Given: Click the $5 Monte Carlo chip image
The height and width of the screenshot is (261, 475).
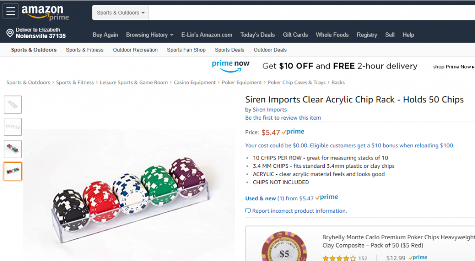Looking at the screenshot, I should 284,247.
